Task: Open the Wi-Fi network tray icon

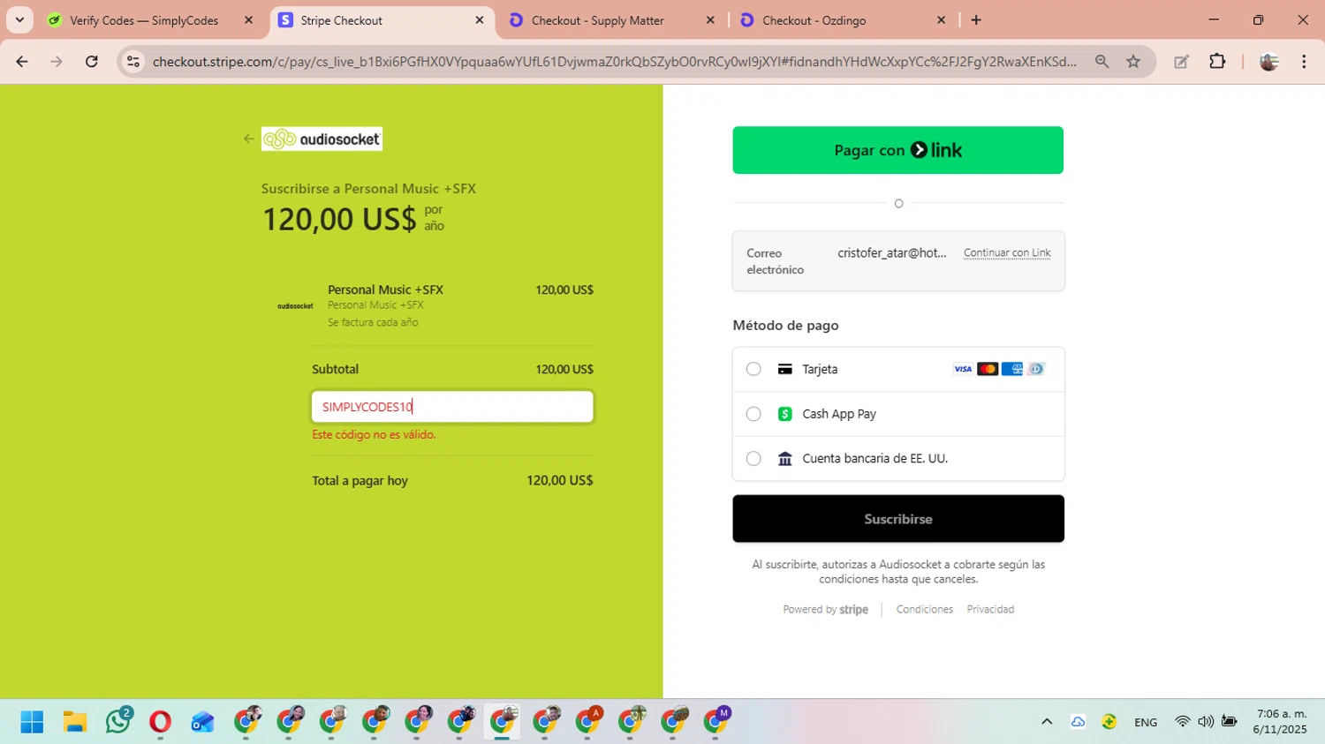Action: click(x=1182, y=722)
